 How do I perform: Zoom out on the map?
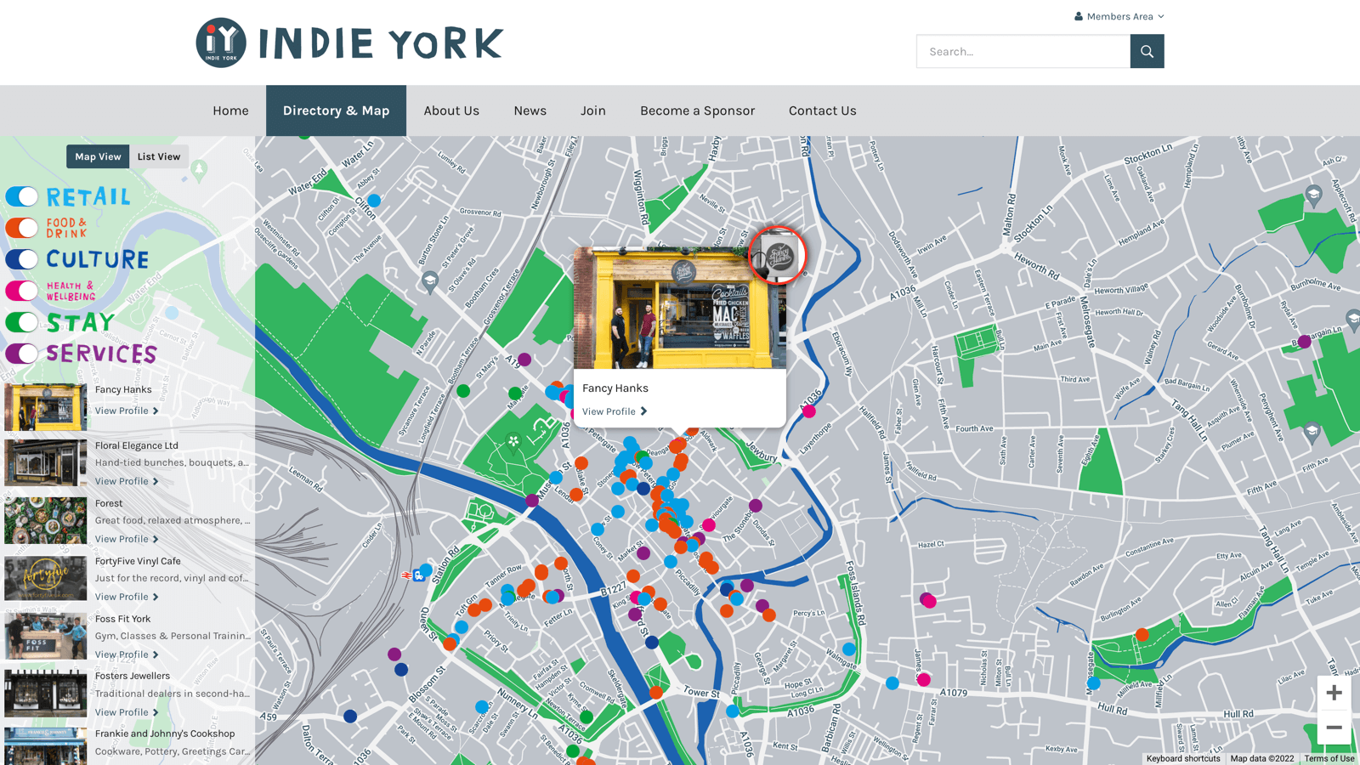[1333, 728]
